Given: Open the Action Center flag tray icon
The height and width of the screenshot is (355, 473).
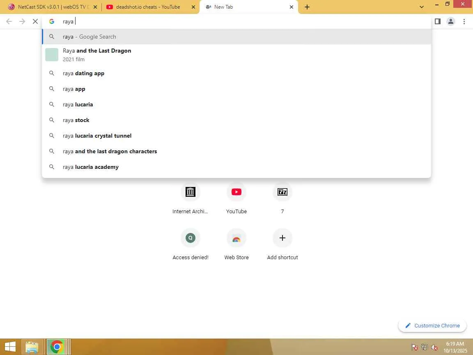Looking at the screenshot, I should click(414, 347).
